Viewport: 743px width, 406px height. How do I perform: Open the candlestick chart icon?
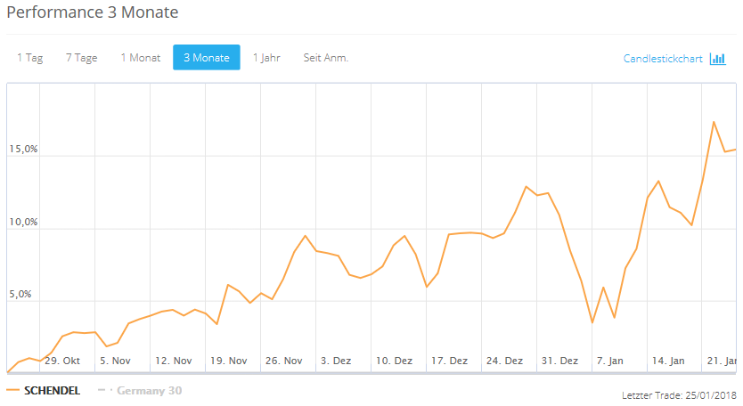click(718, 59)
